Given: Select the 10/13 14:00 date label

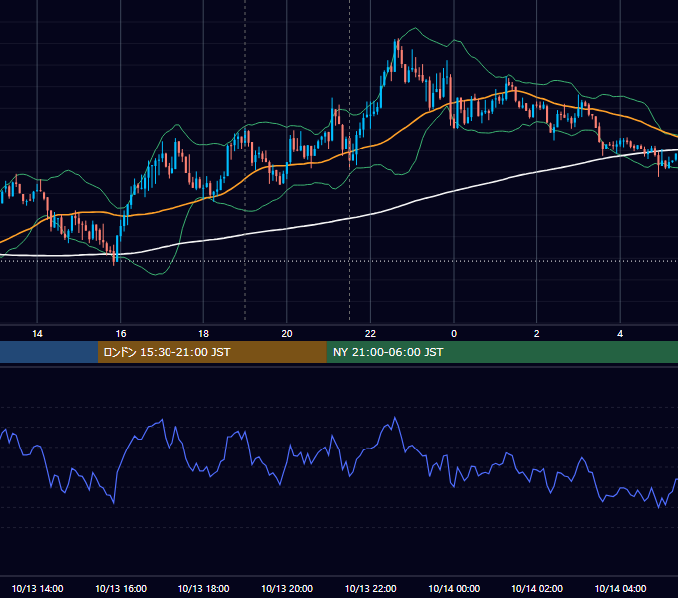Looking at the screenshot, I should pyautogui.click(x=37, y=588).
